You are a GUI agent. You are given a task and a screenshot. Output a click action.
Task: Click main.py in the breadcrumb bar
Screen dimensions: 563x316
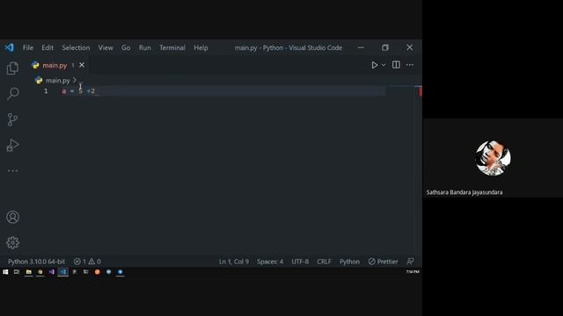[57, 80]
